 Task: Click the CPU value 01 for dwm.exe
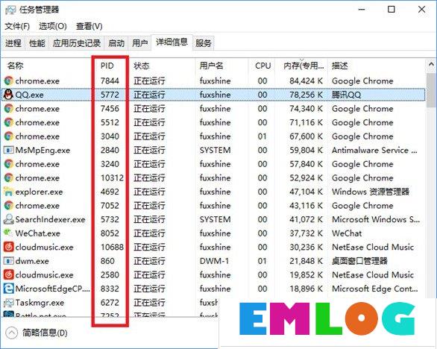pos(262,261)
